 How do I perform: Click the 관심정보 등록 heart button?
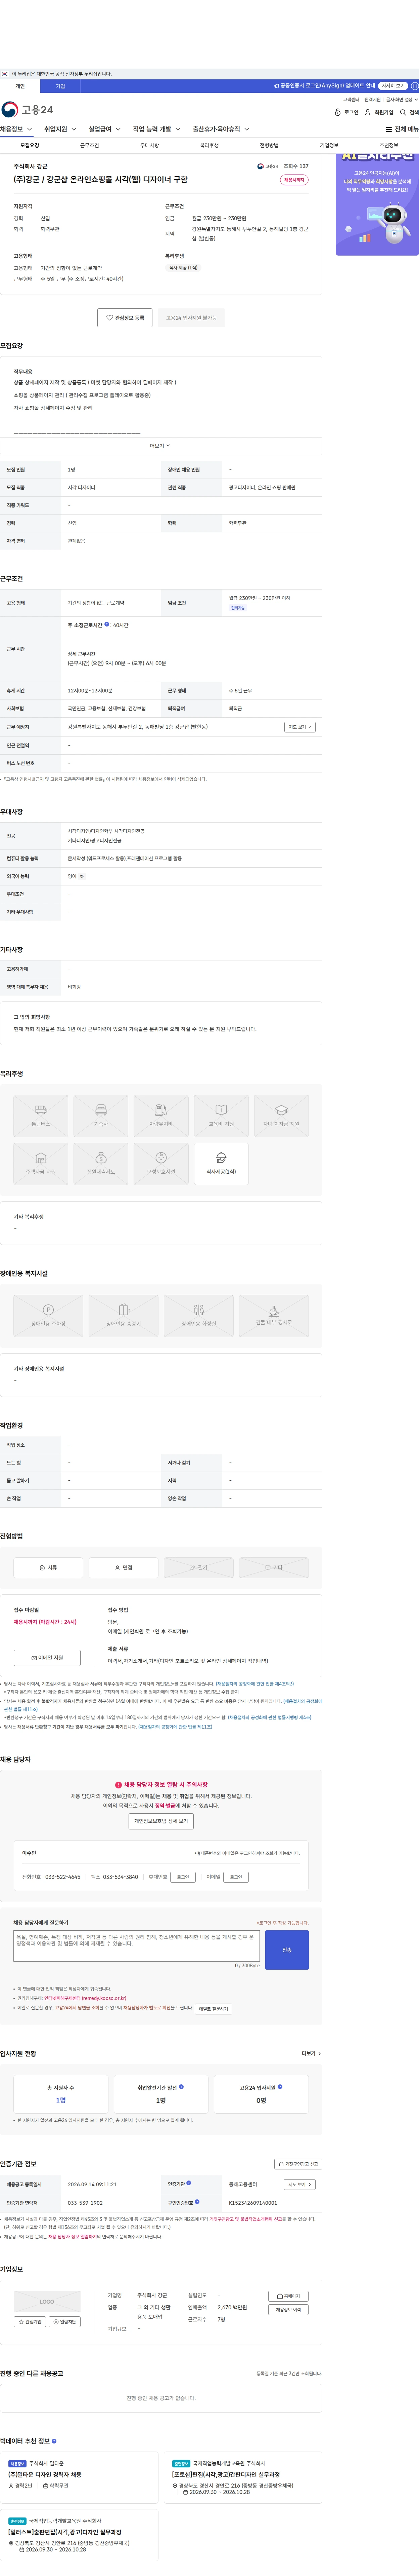[x=125, y=318]
